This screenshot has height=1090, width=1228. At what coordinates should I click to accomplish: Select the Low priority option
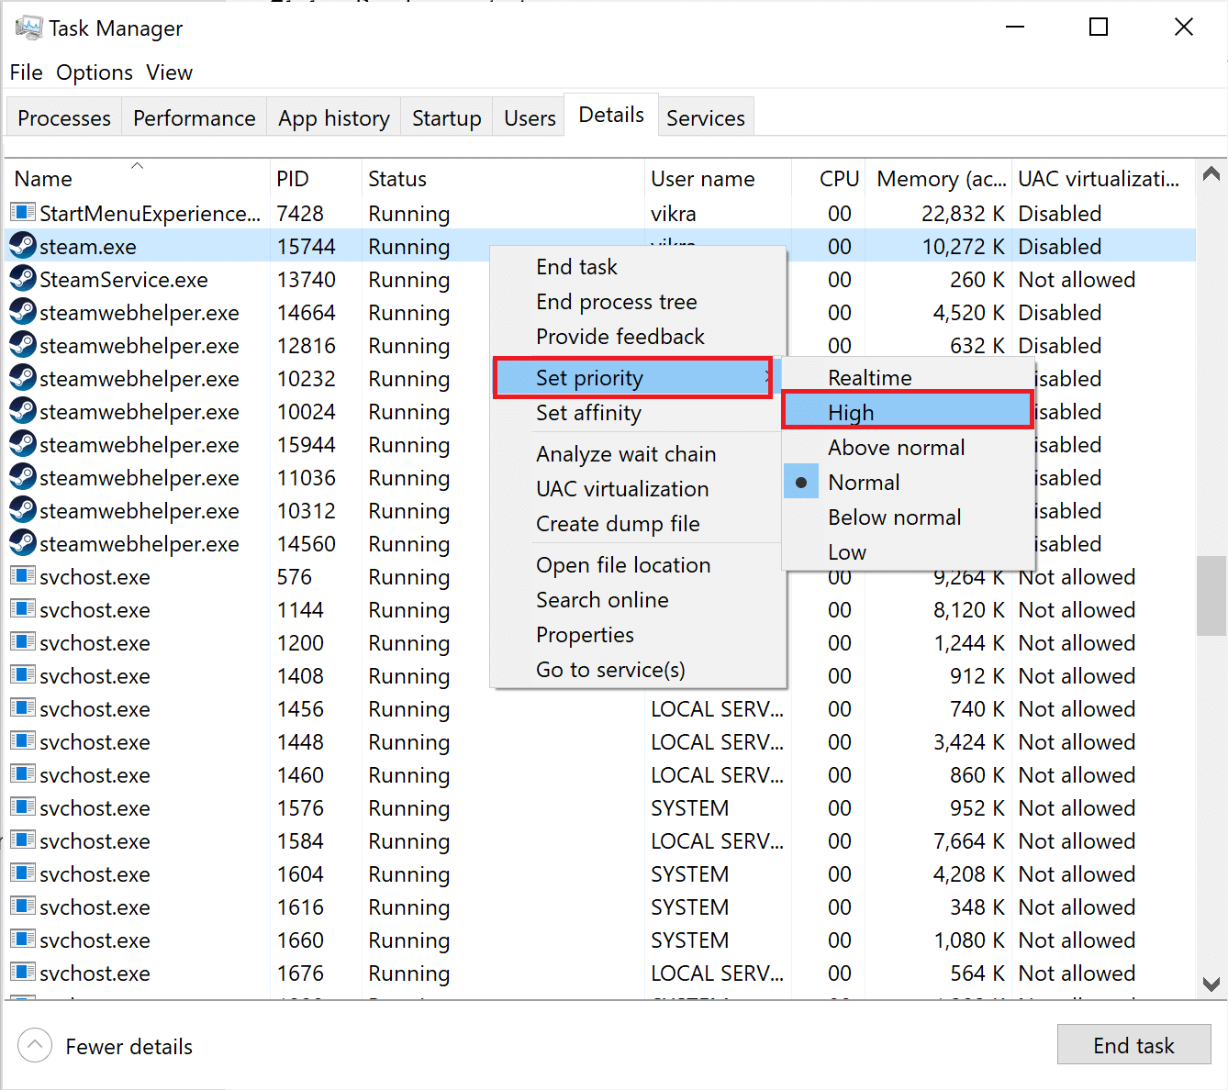click(845, 551)
